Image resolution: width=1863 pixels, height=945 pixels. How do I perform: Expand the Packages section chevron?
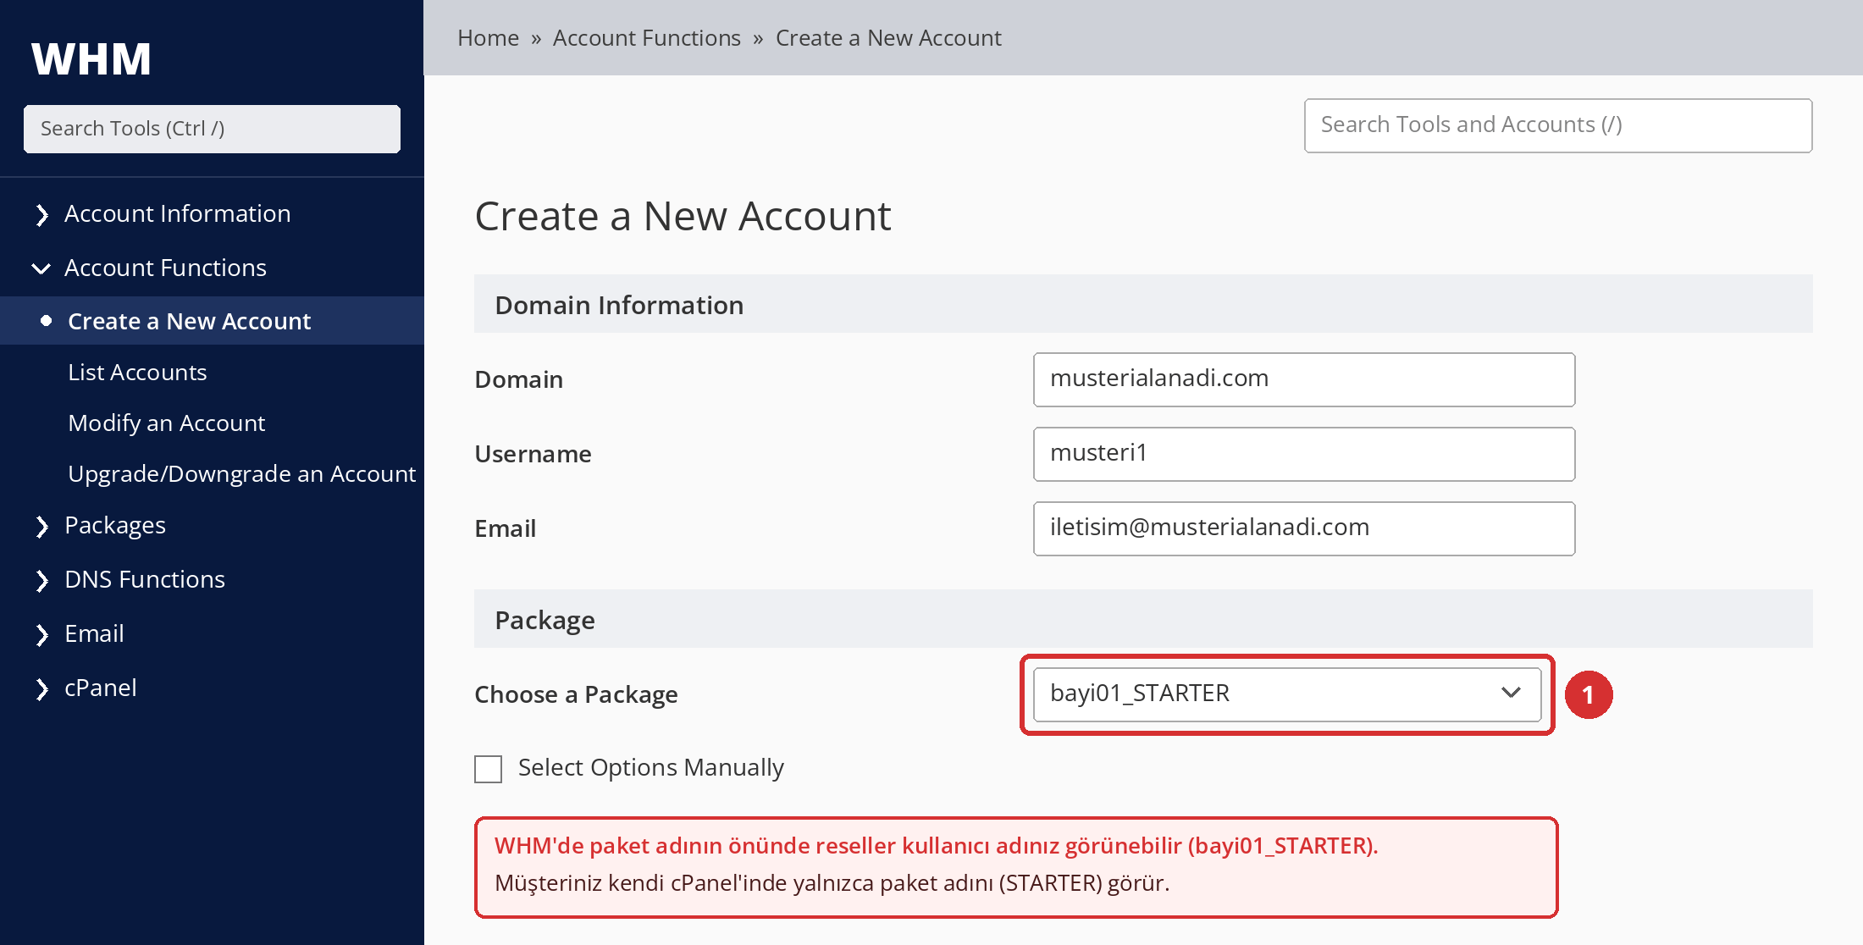41,527
